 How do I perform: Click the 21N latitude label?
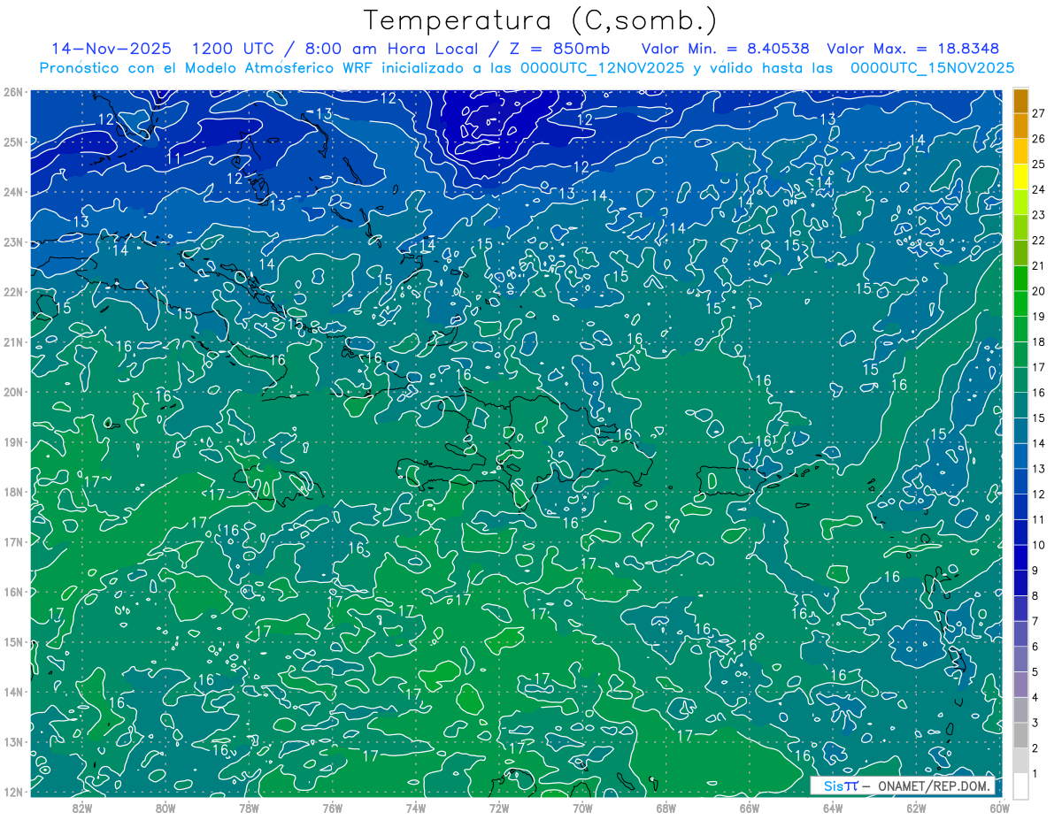coord(13,341)
